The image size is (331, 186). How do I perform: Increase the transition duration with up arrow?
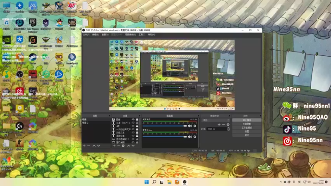(x=228, y=128)
